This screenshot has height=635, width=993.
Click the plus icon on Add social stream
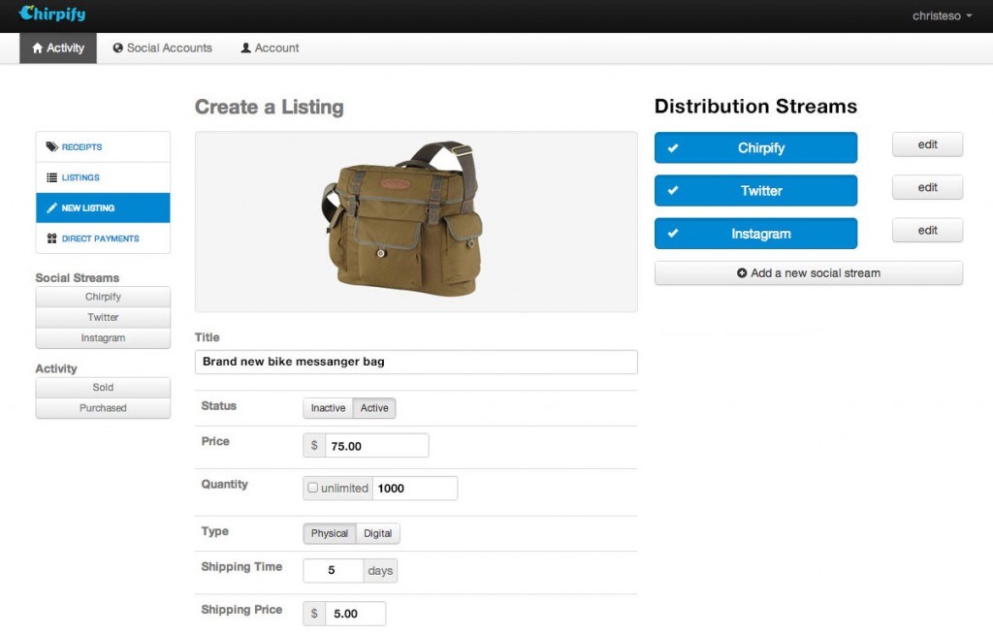(x=742, y=272)
